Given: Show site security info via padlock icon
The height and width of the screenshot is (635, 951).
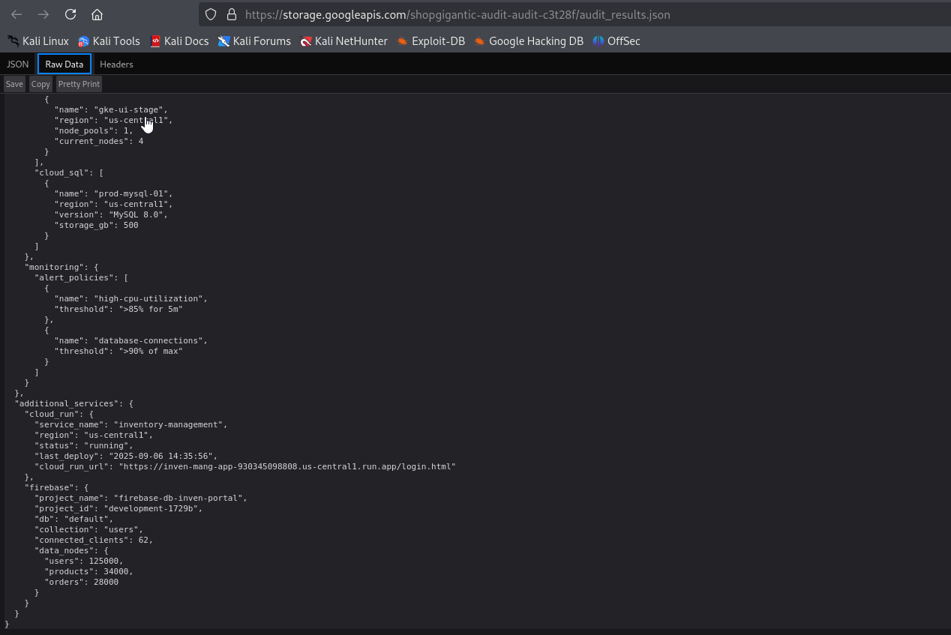Looking at the screenshot, I should [231, 14].
